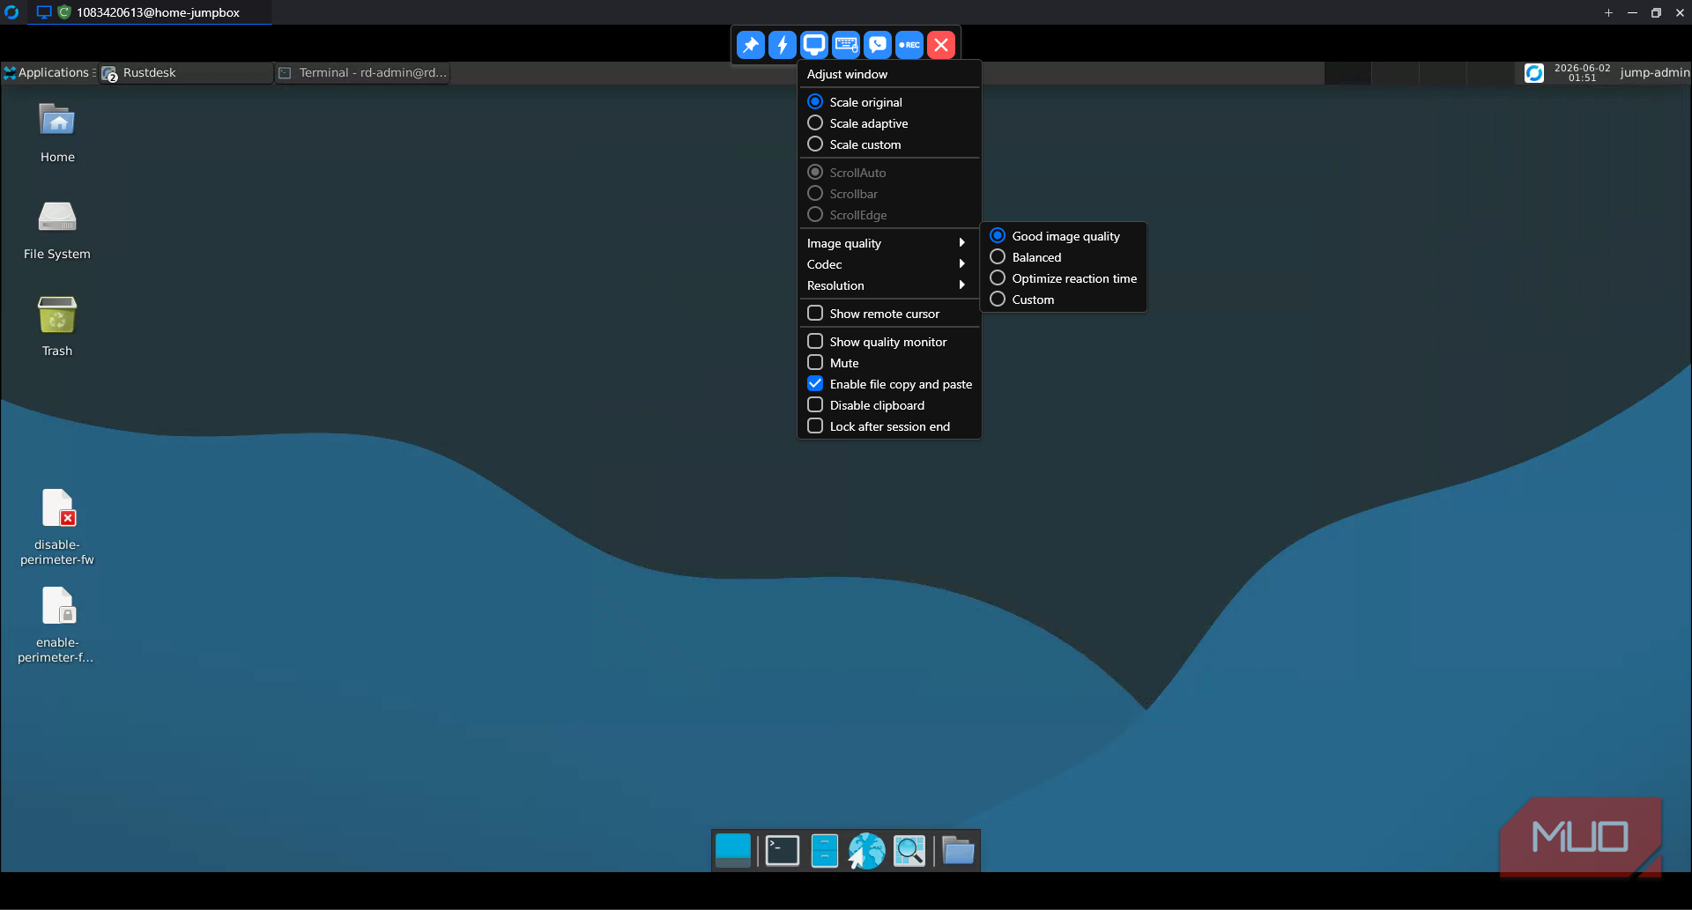
Task: Click the display settings monitor icon
Action: 814,45
